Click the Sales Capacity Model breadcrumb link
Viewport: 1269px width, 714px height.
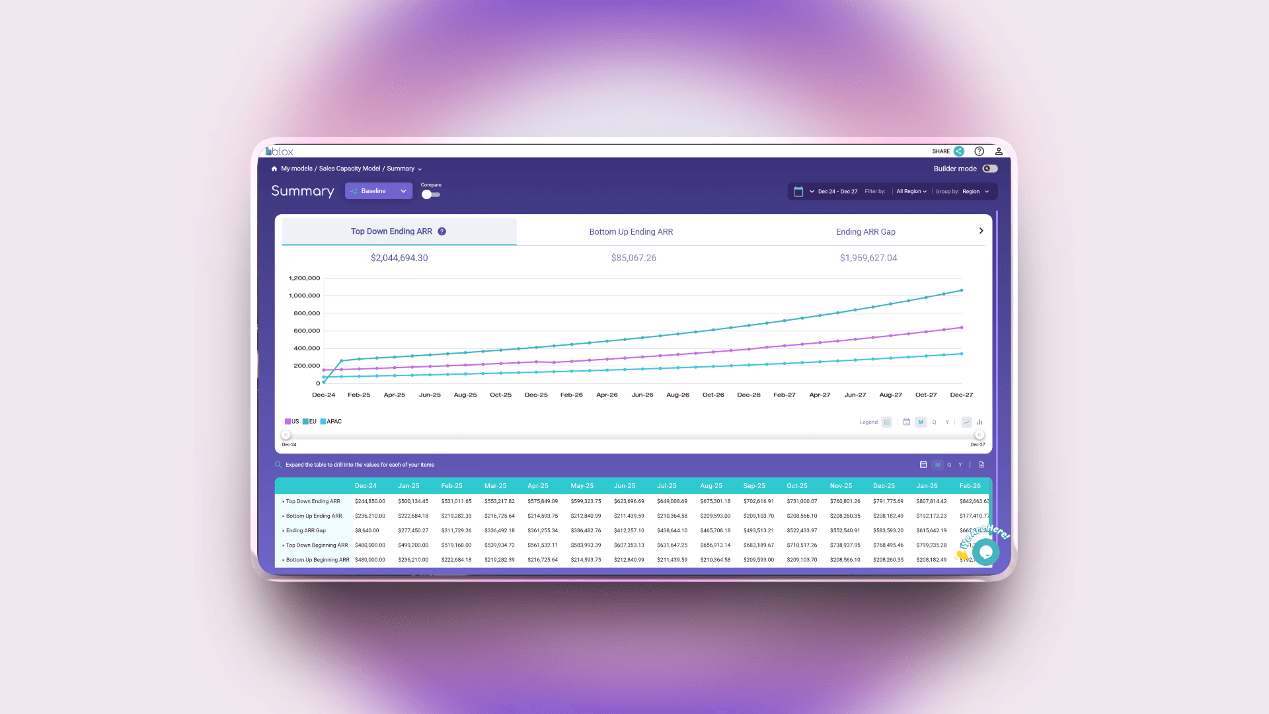tap(349, 169)
